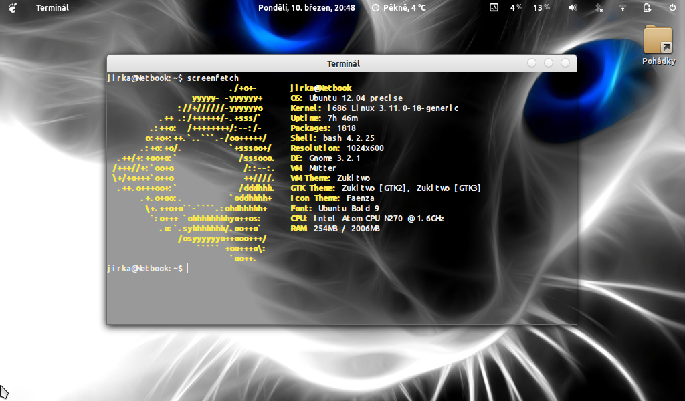Click the DE: Gnome 3.2.1 line

point(326,158)
